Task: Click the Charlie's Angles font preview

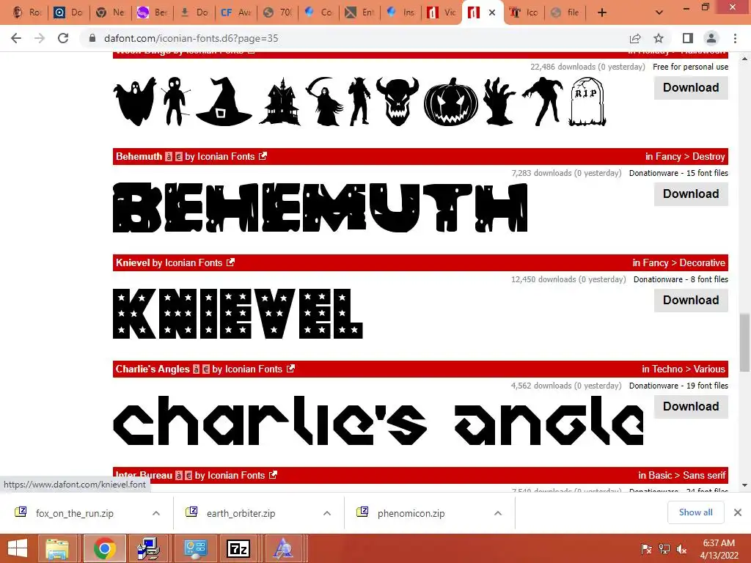Action: 378,420
